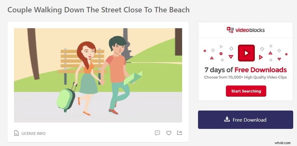Click the man in the orange shirt

click(116, 70)
